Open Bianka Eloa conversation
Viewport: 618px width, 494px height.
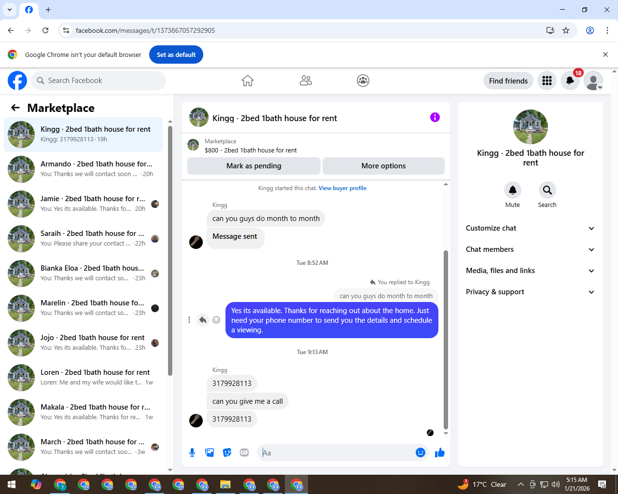click(84, 273)
